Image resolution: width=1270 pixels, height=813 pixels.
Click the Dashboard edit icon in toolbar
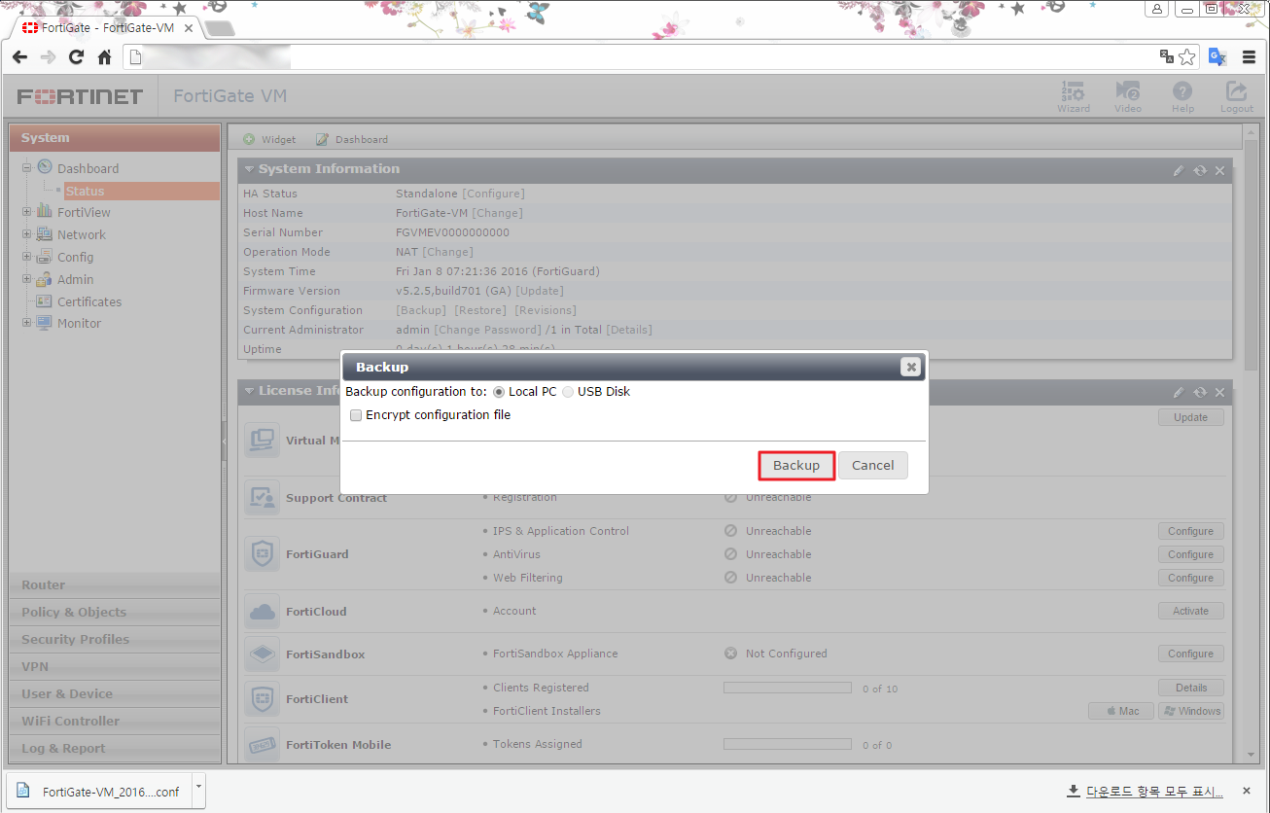click(x=322, y=139)
